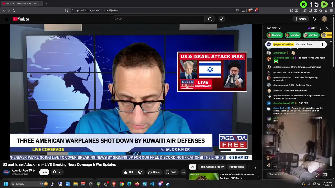The width and height of the screenshot is (335, 188).
Task: Open more actions menu under video
Action: 183,172
